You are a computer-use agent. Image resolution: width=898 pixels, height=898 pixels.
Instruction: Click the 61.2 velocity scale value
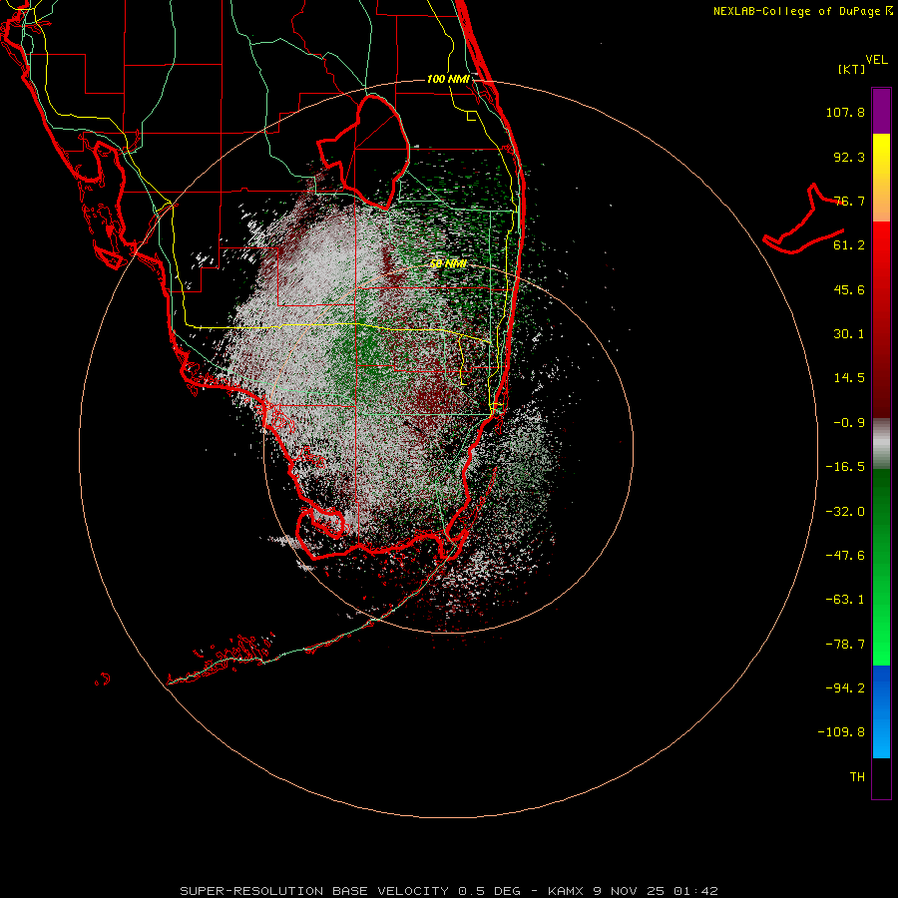849,245
